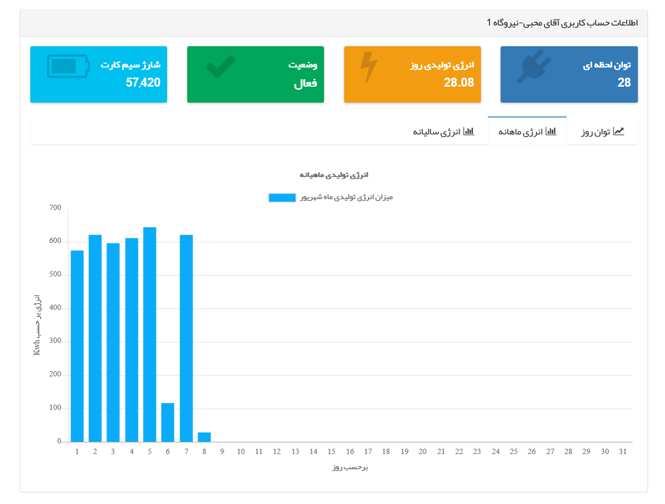
Task: Click the line chart icon in توان روز tab
Action: pyautogui.click(x=619, y=131)
